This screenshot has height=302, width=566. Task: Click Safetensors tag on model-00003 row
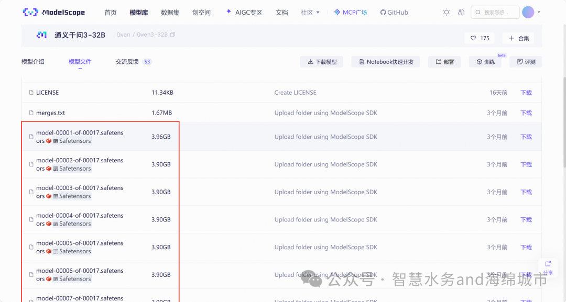click(72, 196)
